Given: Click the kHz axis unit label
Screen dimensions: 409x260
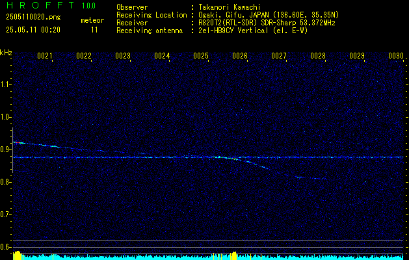Looking at the screenshot, I should point(6,53).
